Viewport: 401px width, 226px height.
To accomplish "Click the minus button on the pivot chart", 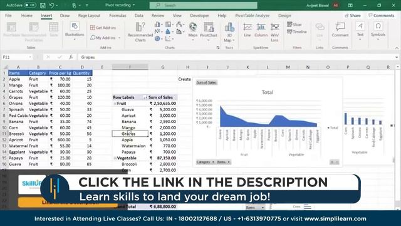I will [337, 162].
